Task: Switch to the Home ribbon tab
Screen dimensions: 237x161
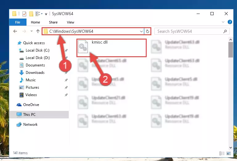Action: tap(35, 22)
